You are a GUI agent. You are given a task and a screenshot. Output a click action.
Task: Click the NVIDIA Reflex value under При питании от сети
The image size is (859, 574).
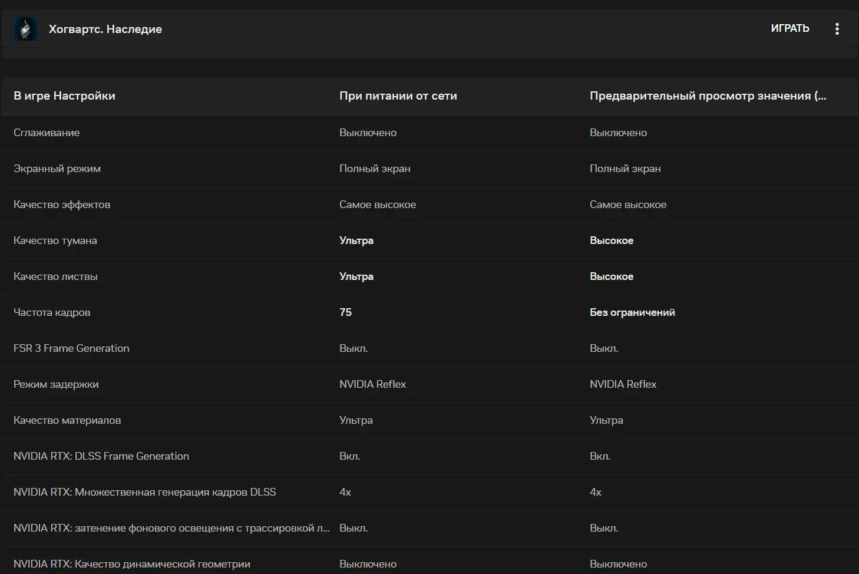[372, 384]
